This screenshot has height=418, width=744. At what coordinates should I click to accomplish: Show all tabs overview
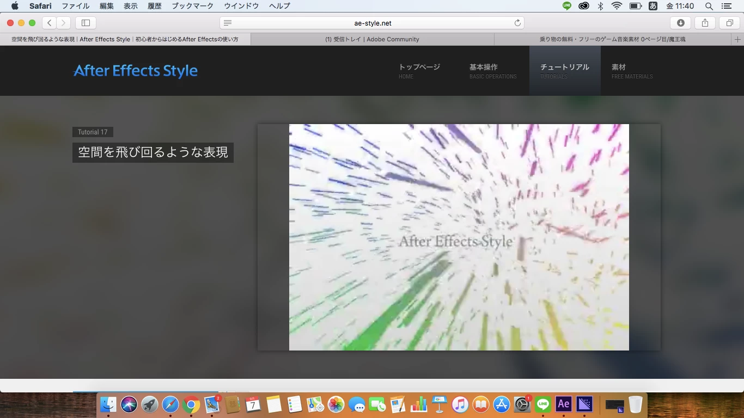tap(729, 23)
